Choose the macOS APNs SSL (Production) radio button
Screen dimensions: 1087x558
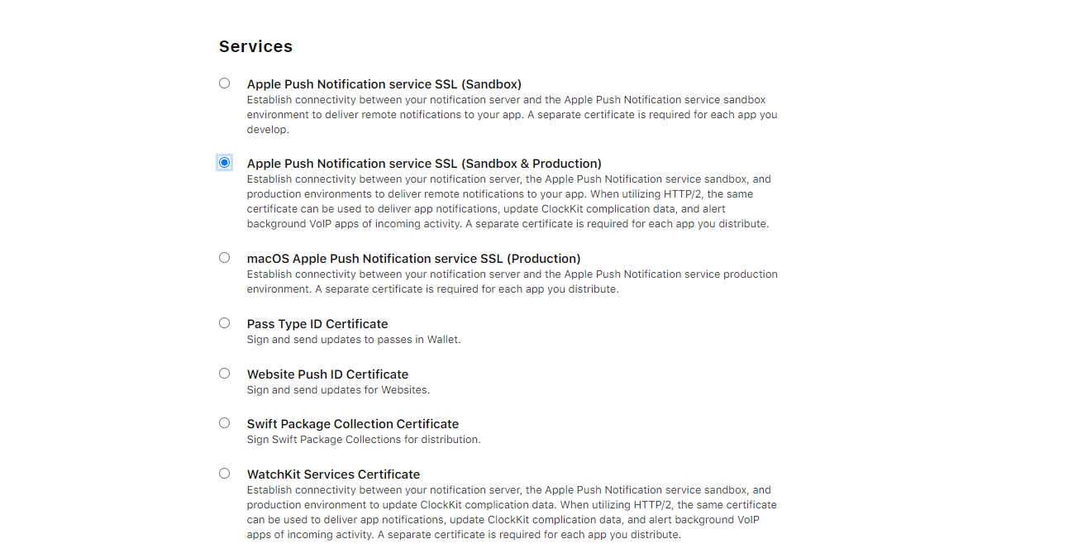(224, 257)
